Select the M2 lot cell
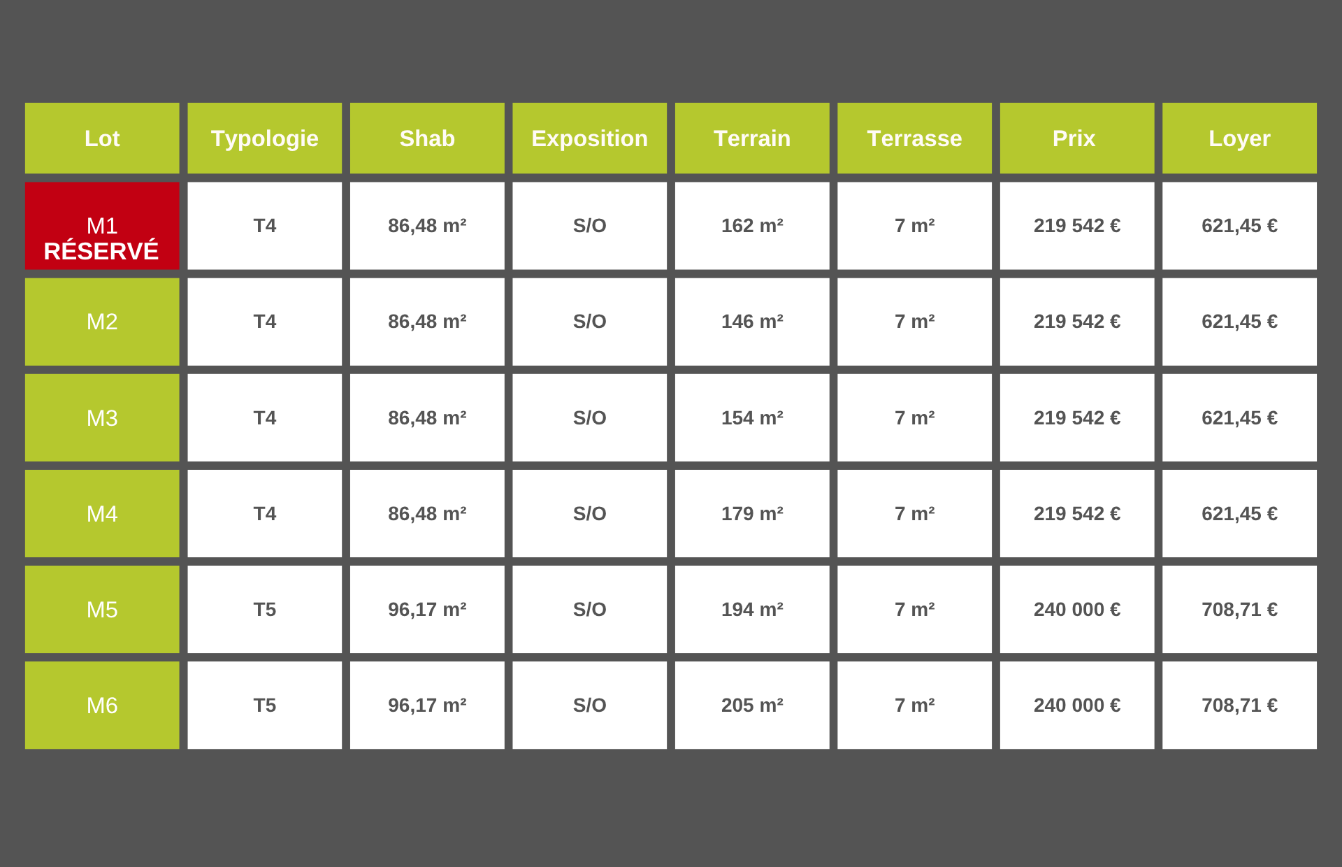1342x867 pixels. pyautogui.click(x=102, y=322)
